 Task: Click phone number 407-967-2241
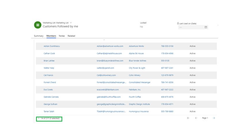pyautogui.click(x=167, y=68)
